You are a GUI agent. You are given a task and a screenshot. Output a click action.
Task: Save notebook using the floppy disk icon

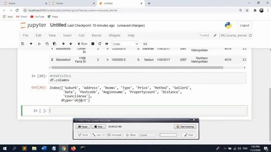click(22, 44)
